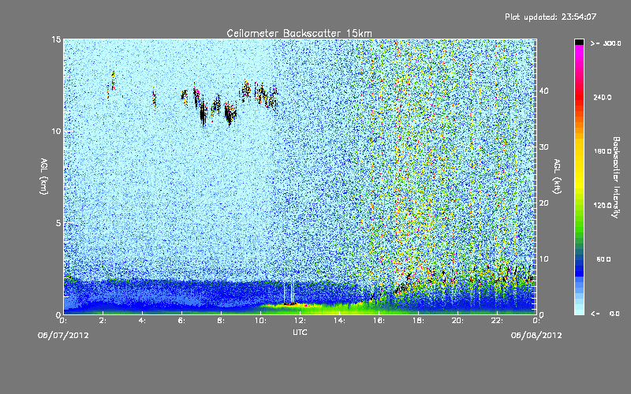Click the "Plot updated: 23:54:07" timestamp
Viewport: 631px width, 394px height.
551,17
